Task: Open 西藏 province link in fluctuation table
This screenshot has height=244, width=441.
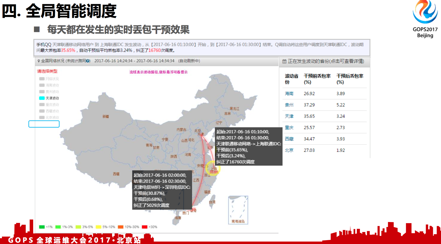Action: point(289,139)
